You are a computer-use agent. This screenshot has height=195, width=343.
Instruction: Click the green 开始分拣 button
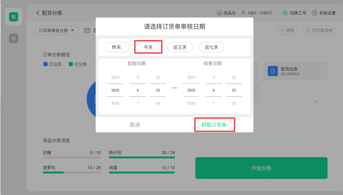click(261, 168)
